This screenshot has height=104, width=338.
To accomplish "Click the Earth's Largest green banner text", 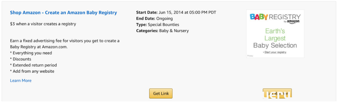I will (275, 35).
